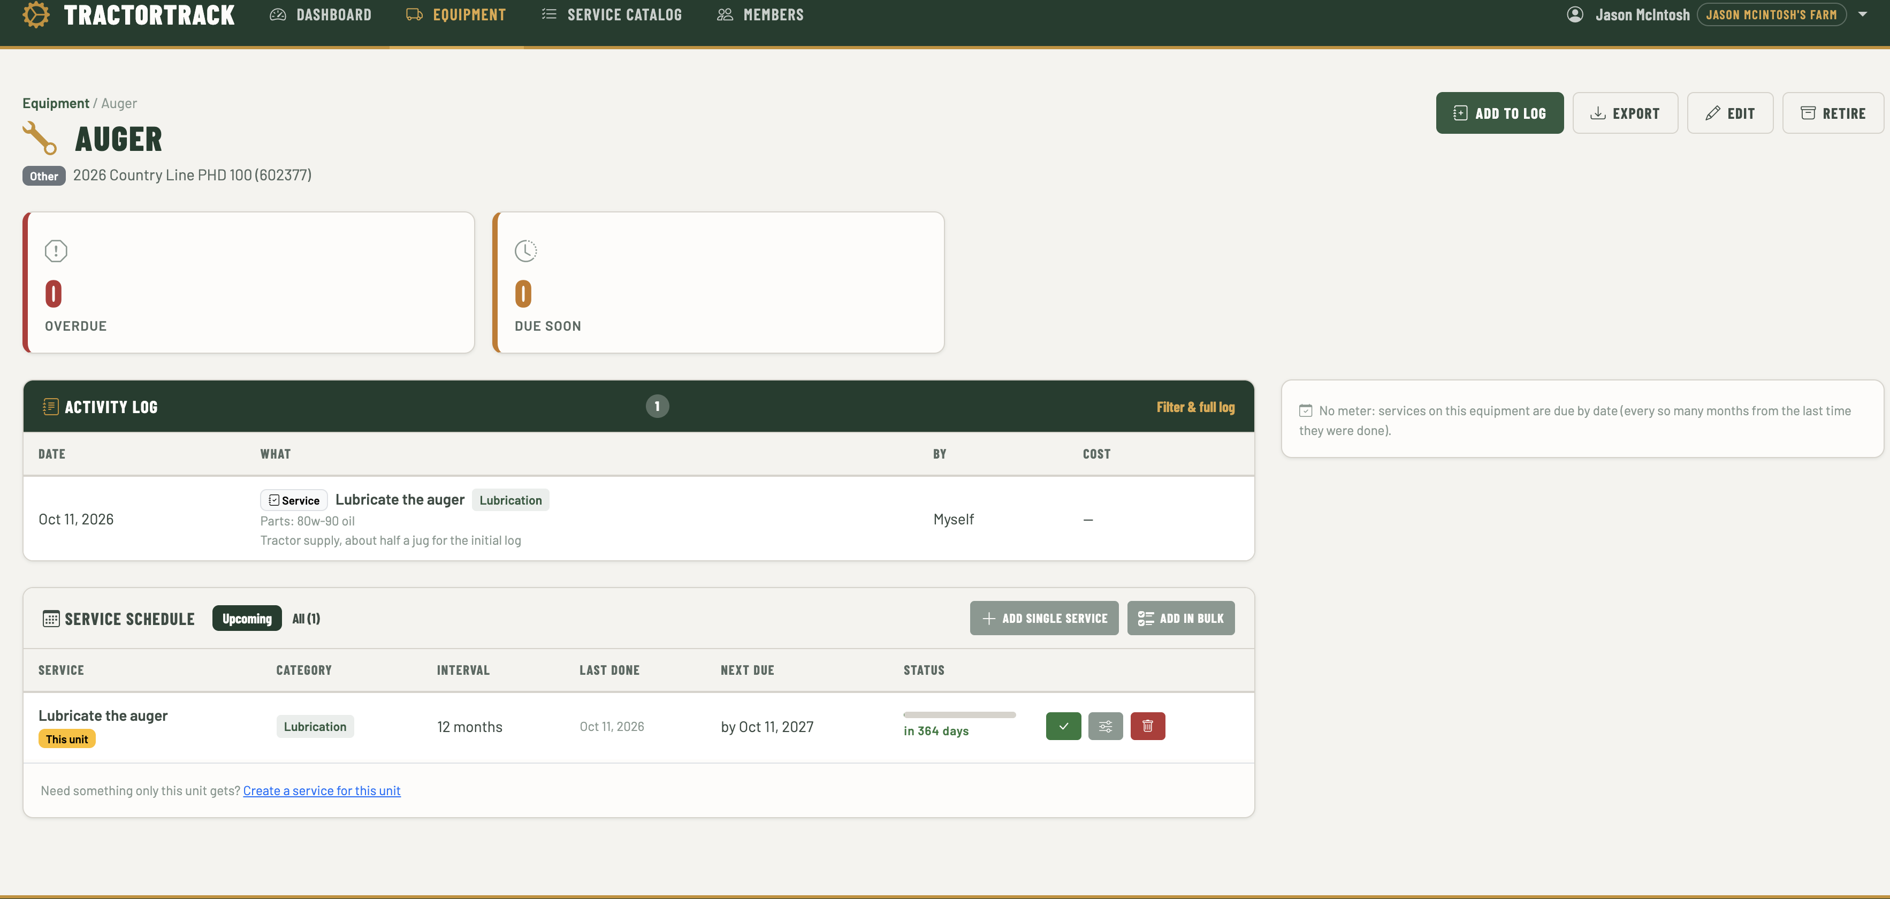The image size is (1890, 899).
Task: Click the TractorTrack gear logo icon
Action: point(36,14)
